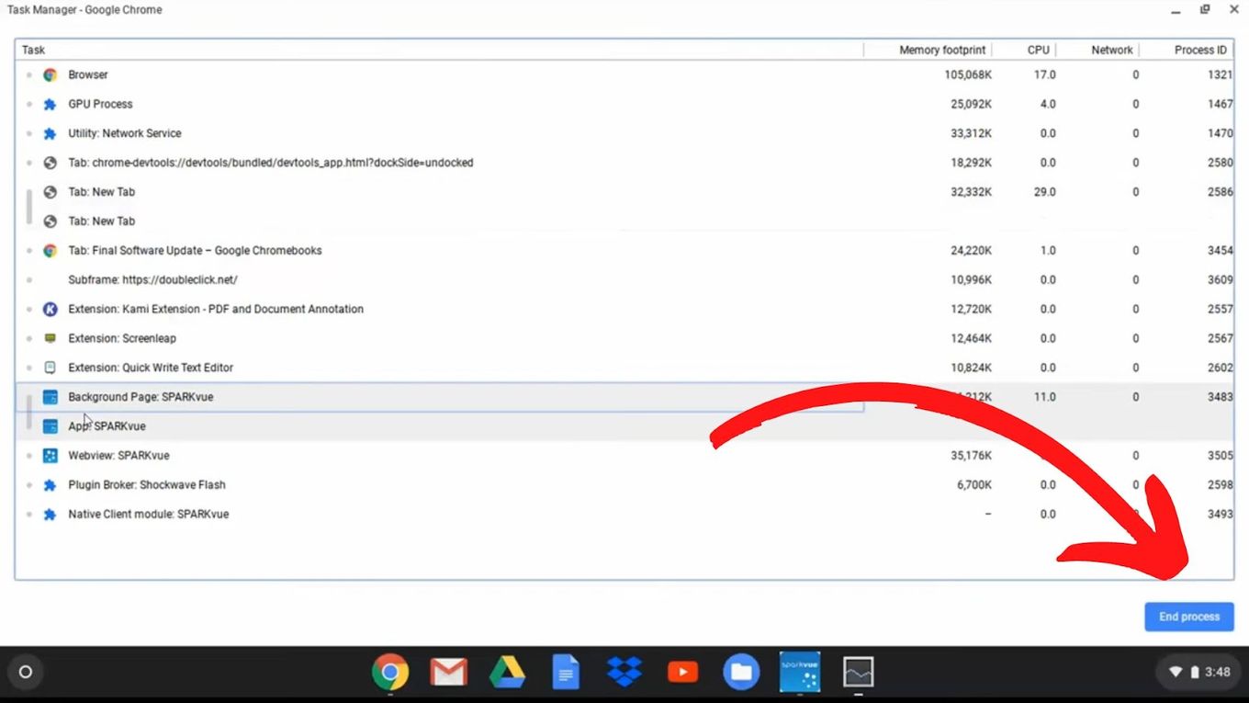Image resolution: width=1249 pixels, height=703 pixels.
Task: Terminate the selected task with End process
Action: pos(1189,617)
